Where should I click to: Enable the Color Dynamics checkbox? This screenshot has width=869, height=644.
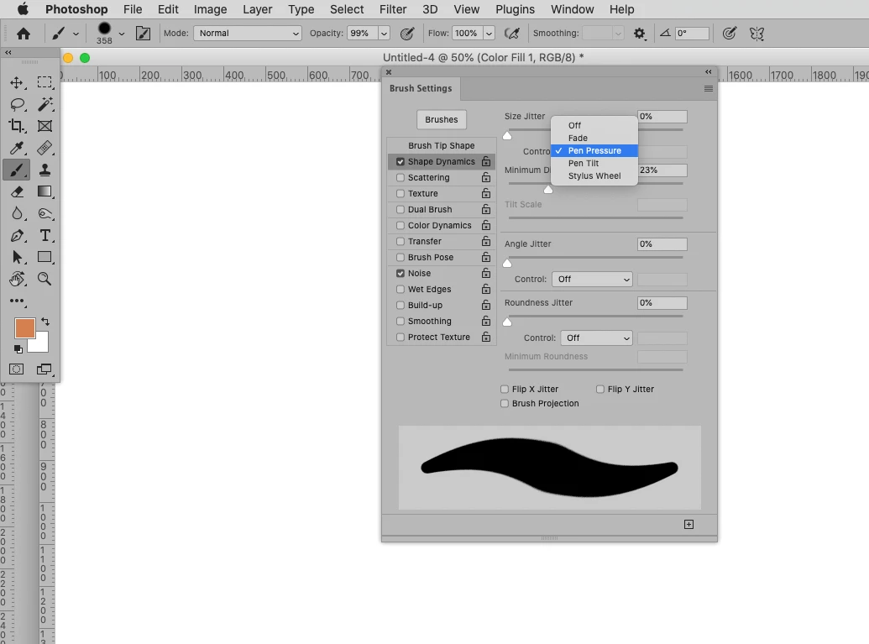pyautogui.click(x=400, y=226)
